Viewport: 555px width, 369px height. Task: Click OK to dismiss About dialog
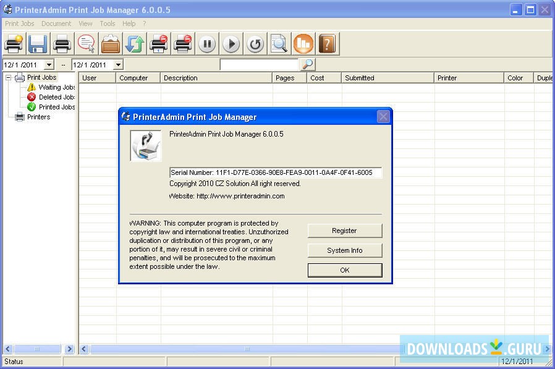(345, 270)
